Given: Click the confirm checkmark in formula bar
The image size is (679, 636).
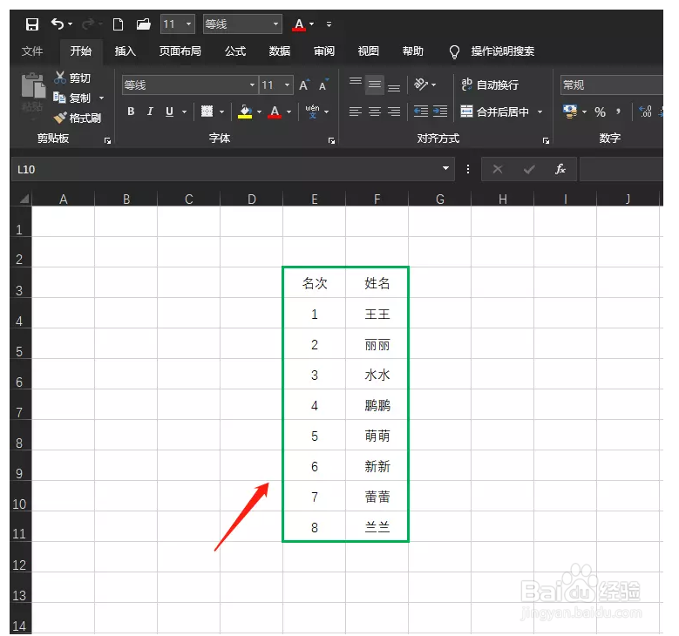Looking at the screenshot, I should [x=529, y=169].
